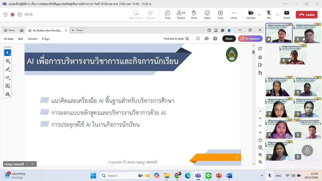Click the PDF vertical scrollbar thumb
Image resolution: width=322 pixels, height=181 pixels.
(253, 52)
